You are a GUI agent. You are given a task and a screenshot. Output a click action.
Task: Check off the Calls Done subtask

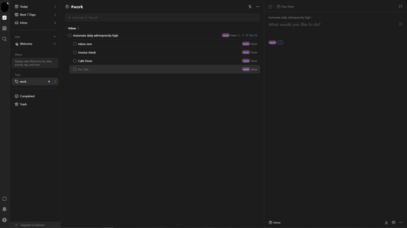[75, 61]
